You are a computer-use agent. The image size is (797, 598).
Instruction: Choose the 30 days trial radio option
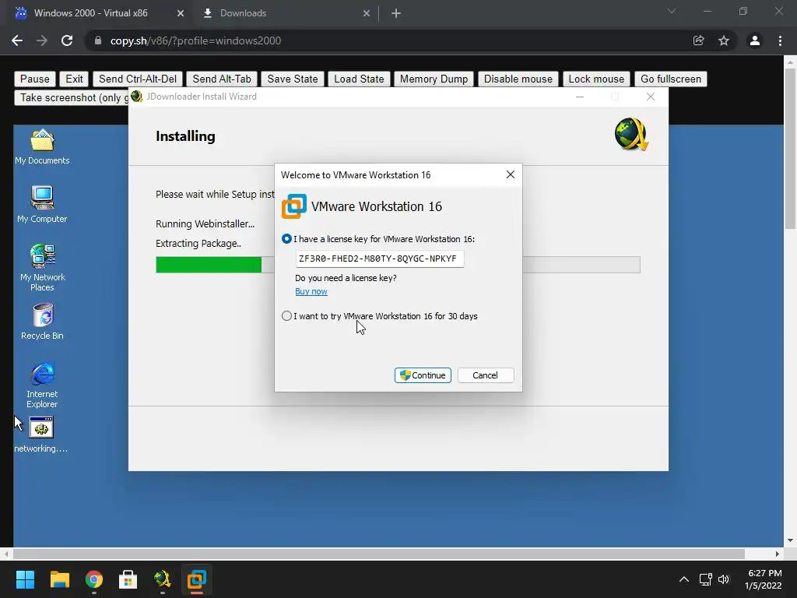point(286,316)
